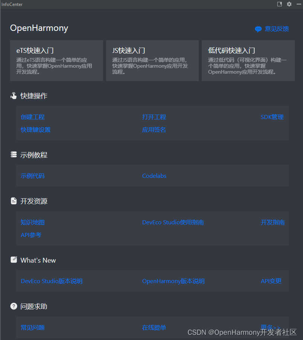Click the 打开工程 link
Screen dimensions: 303x340
[x=154, y=117]
